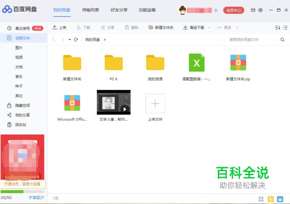Click the crown membership icon
Image resolution: width=290 pixels, height=204 pixels.
click(x=215, y=10)
